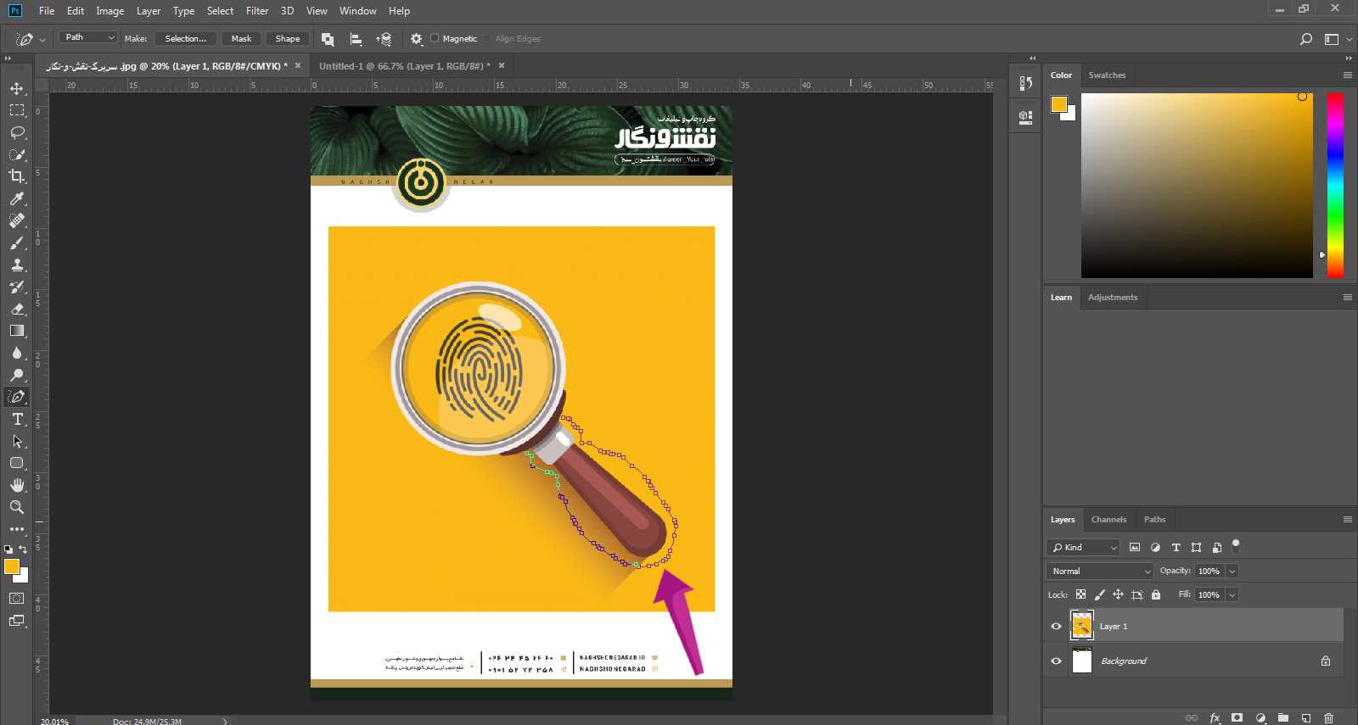Select the Zoom tool
This screenshot has width=1358, height=725.
point(17,507)
